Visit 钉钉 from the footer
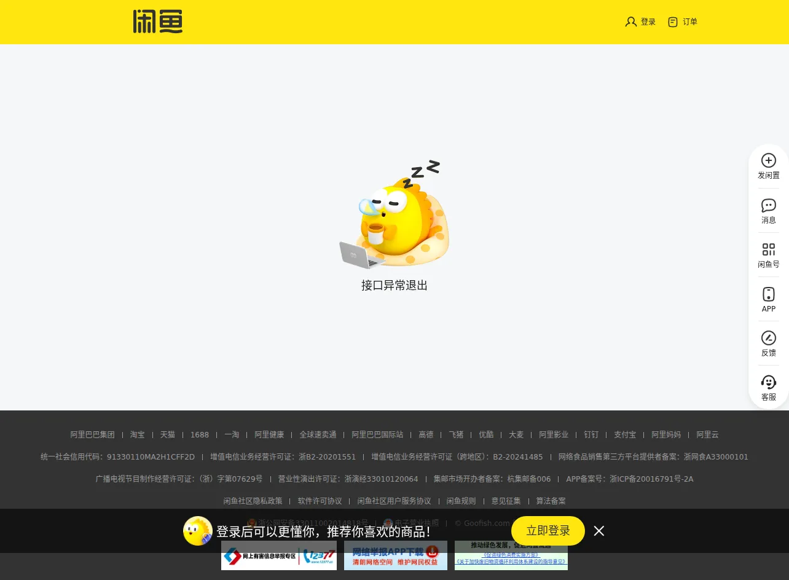789x580 pixels. [591, 434]
